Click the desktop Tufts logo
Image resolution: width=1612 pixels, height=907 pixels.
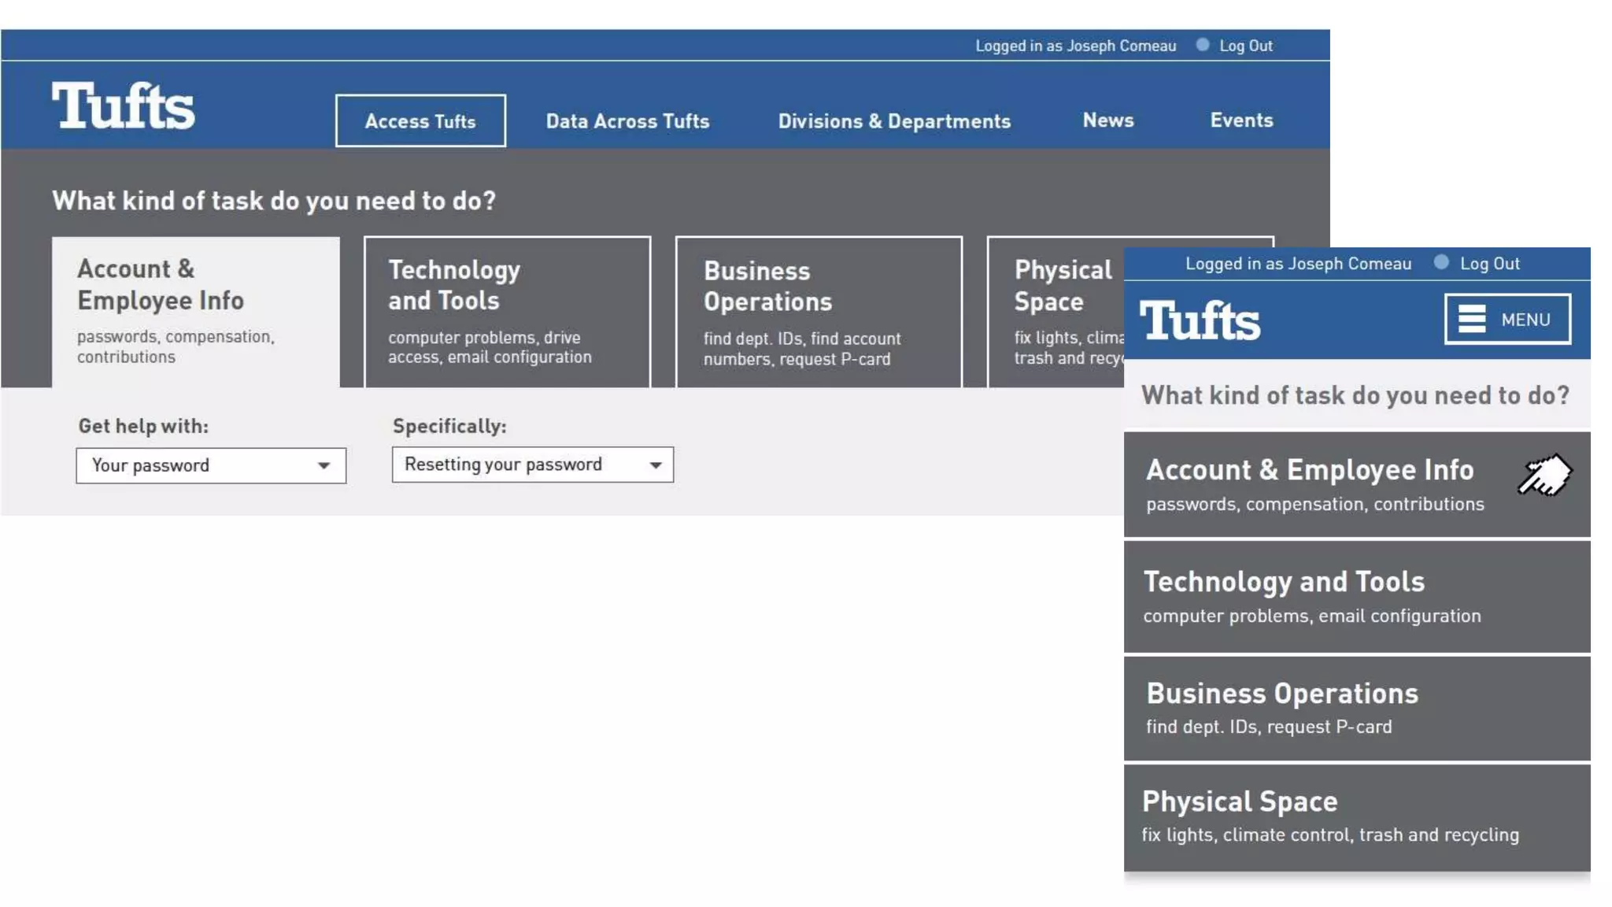tap(124, 106)
